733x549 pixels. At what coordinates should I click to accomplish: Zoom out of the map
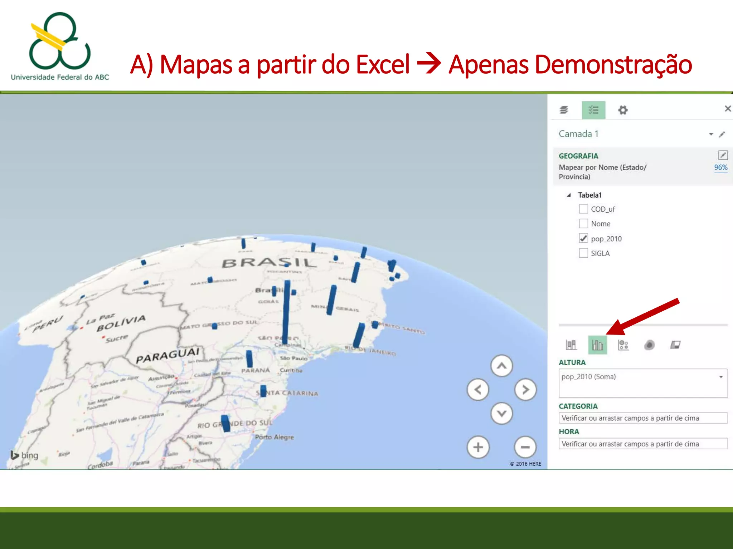click(x=525, y=447)
